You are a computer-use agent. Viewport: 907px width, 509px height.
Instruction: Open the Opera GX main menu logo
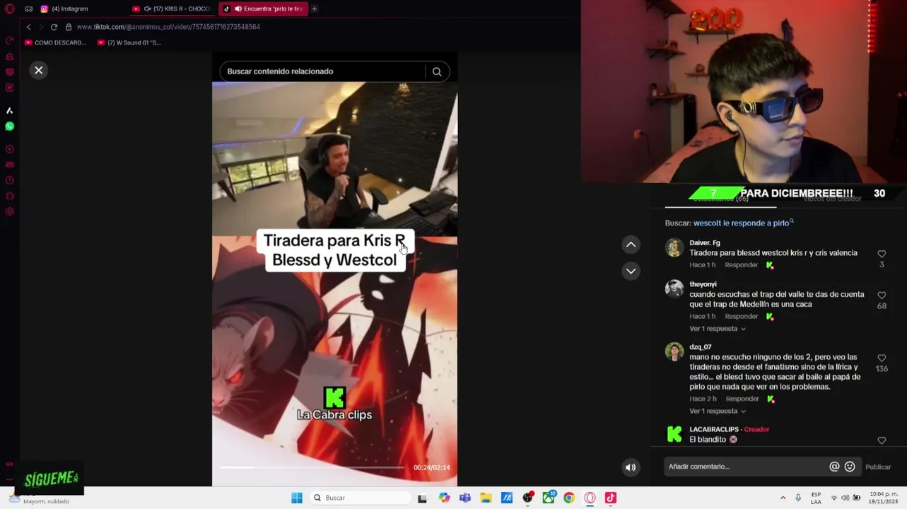(x=10, y=9)
